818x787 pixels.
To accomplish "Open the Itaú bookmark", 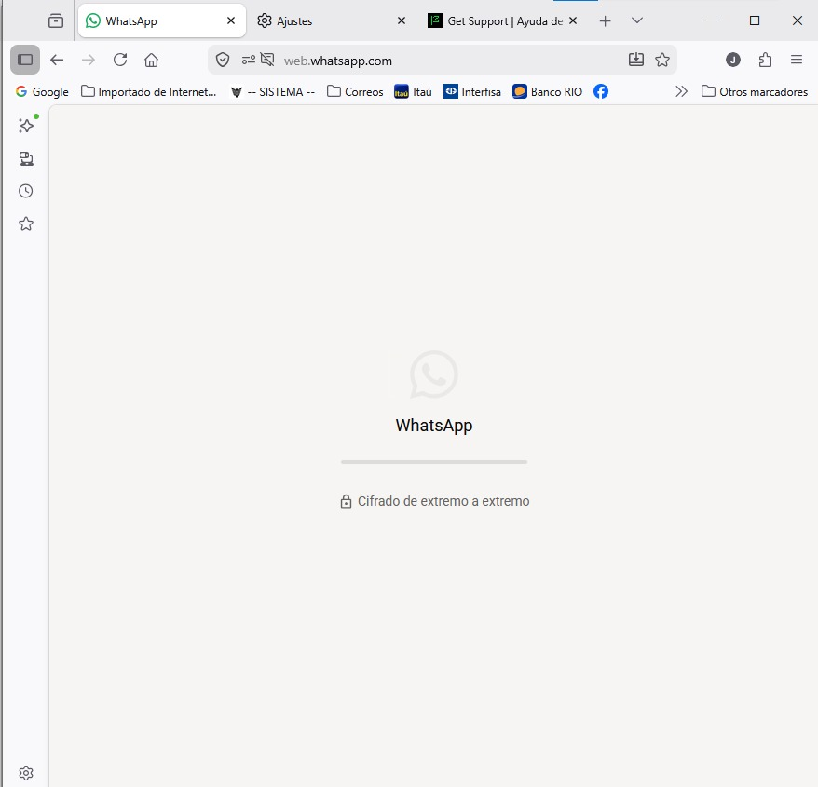I will [413, 92].
